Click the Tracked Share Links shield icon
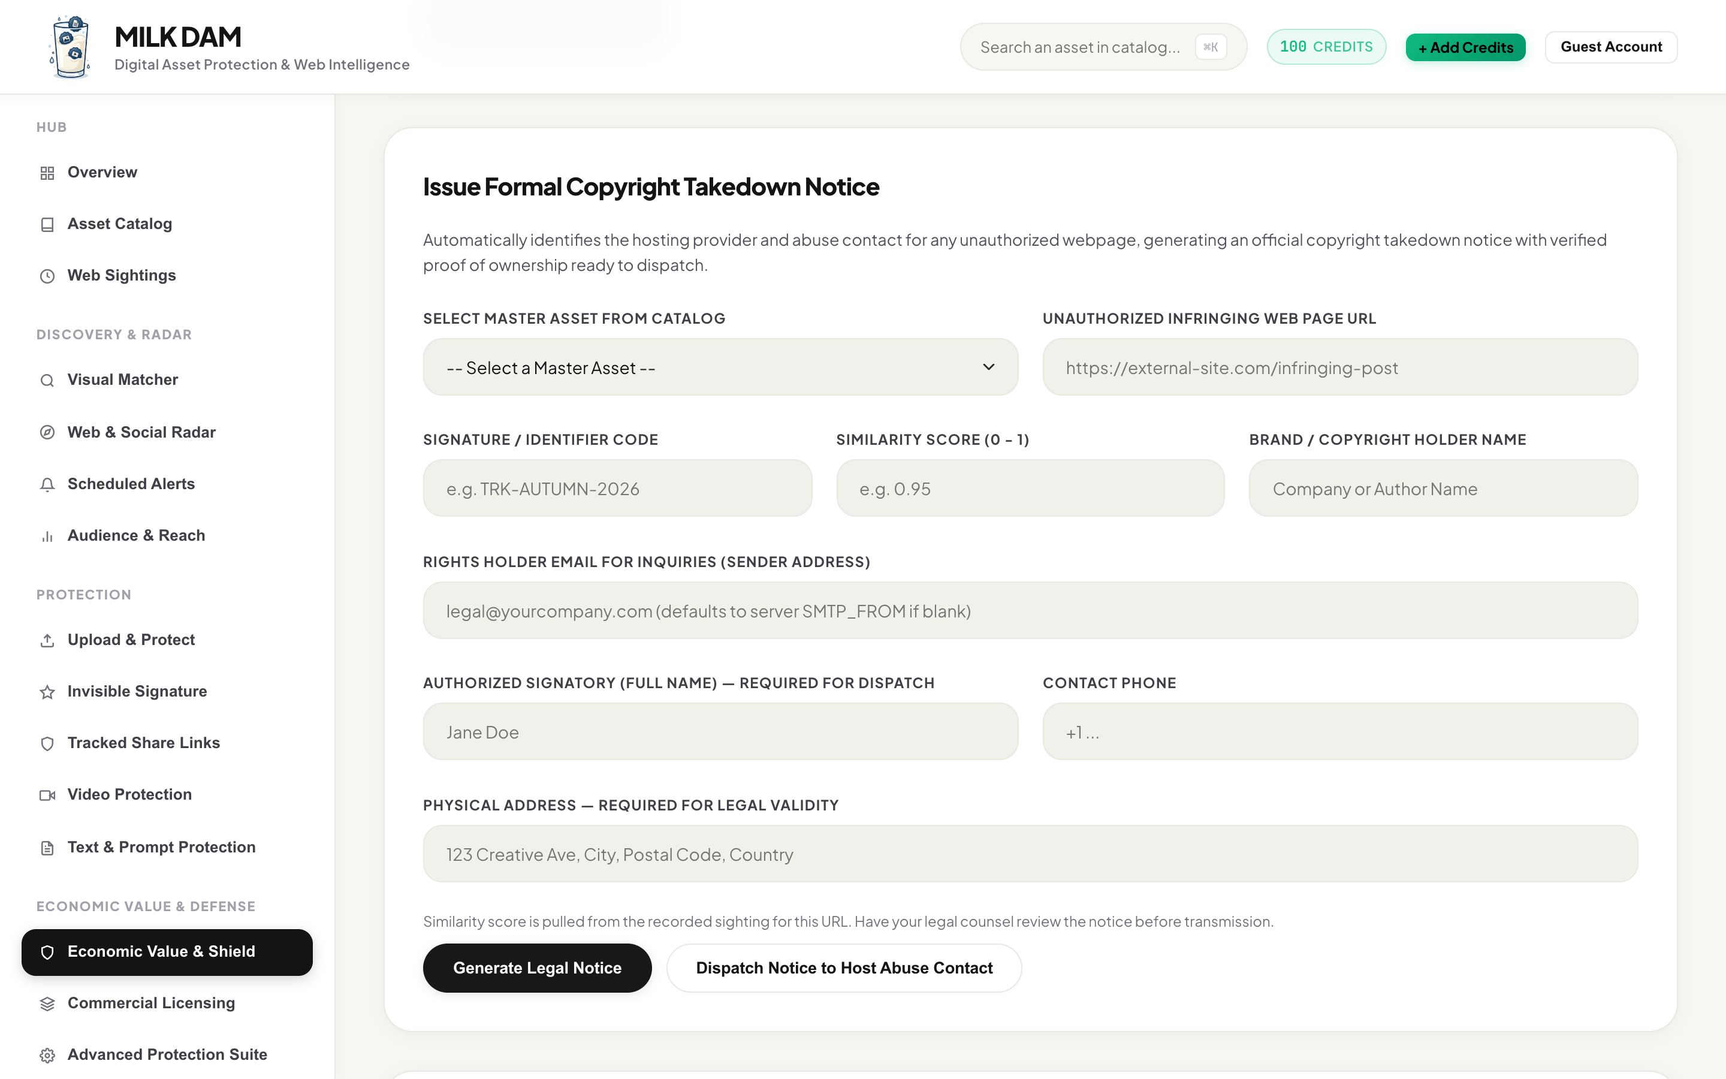The height and width of the screenshot is (1079, 1726). click(x=47, y=743)
